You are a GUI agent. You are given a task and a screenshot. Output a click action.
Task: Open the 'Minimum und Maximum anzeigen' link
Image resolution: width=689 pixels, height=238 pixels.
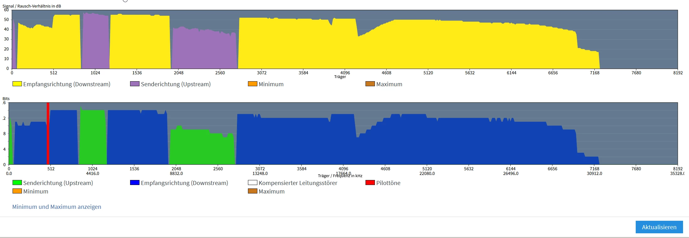point(57,207)
